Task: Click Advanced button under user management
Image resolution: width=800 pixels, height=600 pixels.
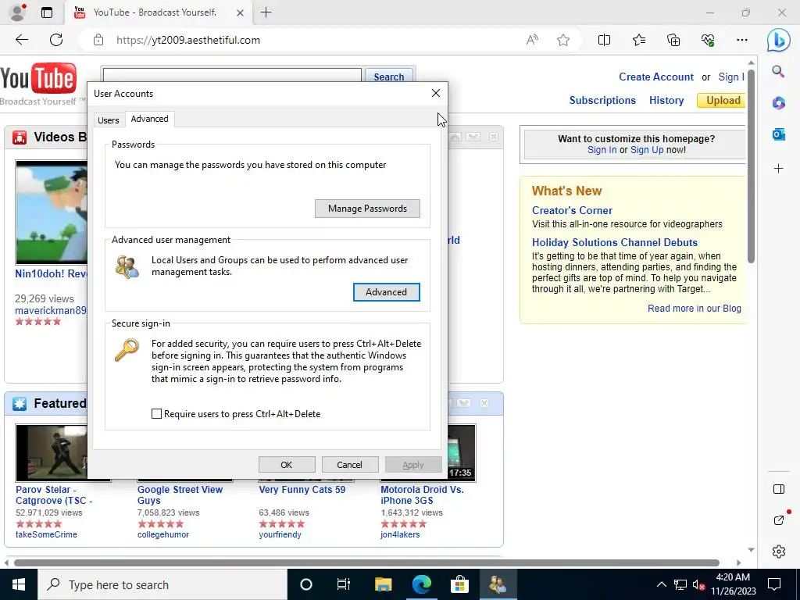Action: (386, 292)
